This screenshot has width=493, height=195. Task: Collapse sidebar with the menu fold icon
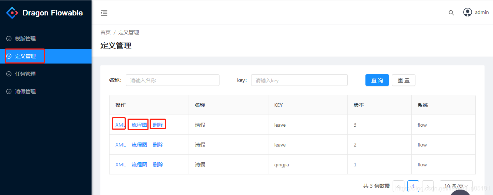[104, 13]
